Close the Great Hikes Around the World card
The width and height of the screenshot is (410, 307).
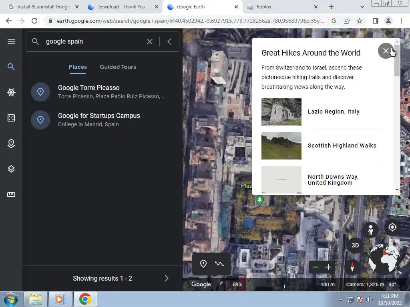[386, 51]
